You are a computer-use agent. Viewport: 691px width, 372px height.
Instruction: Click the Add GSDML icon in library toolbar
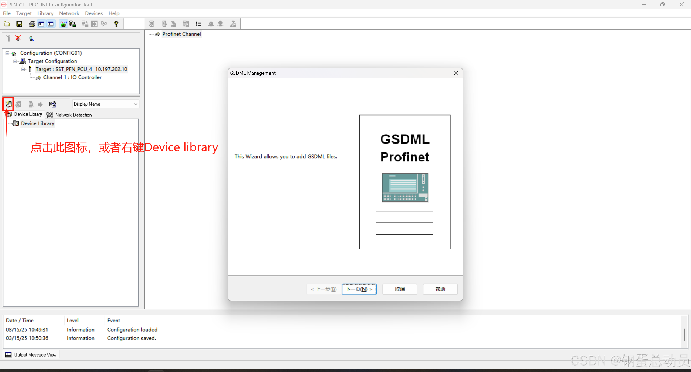9,104
